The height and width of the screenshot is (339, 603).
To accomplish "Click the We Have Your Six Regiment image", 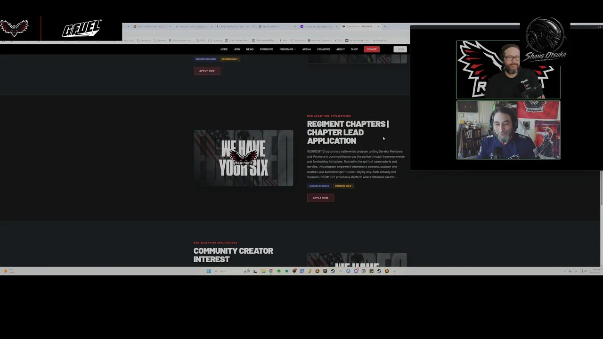I will [244, 158].
